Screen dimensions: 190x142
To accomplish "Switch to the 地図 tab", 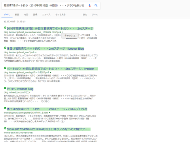I will [x=26, y=15].
